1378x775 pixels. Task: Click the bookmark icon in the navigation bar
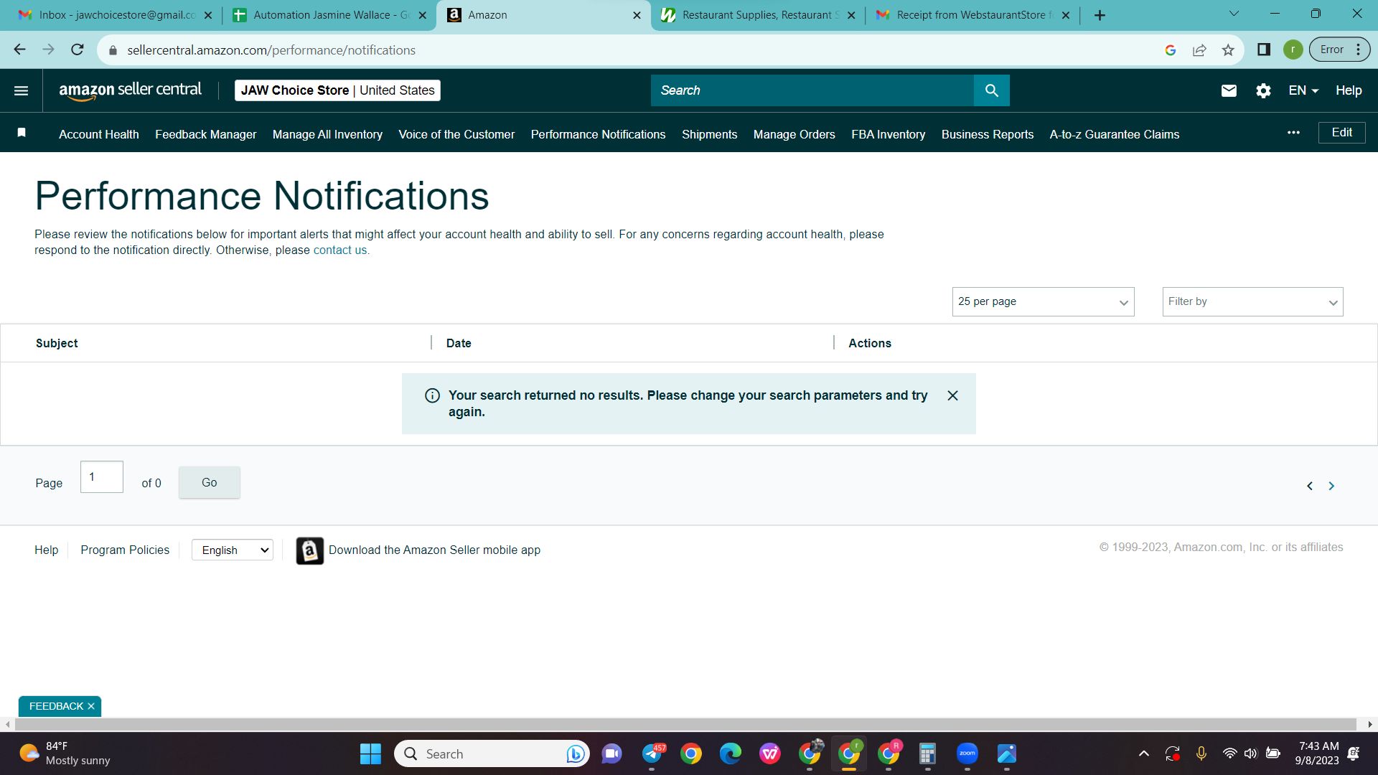click(x=22, y=133)
